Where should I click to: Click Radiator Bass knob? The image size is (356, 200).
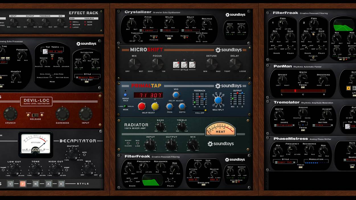point(160,126)
